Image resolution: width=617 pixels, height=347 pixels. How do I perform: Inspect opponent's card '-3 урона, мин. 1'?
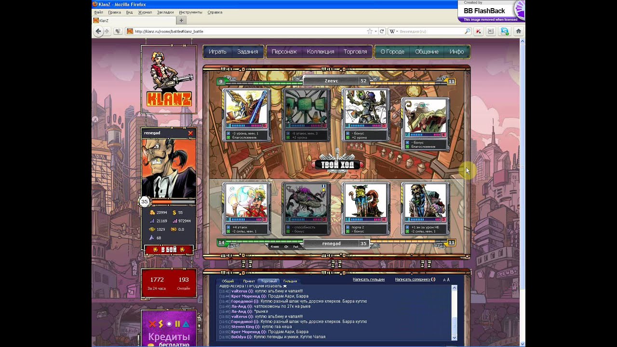(x=246, y=115)
